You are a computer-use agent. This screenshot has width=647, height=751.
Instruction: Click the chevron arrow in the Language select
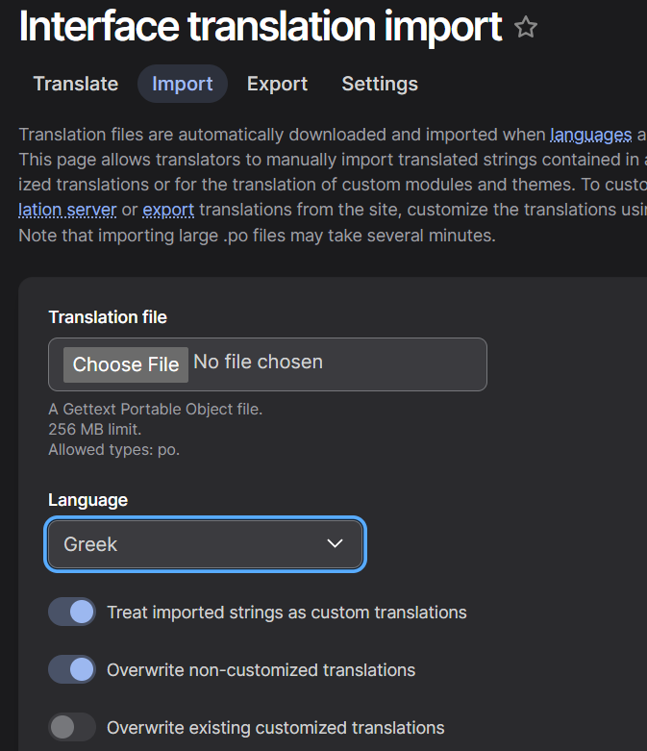coord(335,544)
